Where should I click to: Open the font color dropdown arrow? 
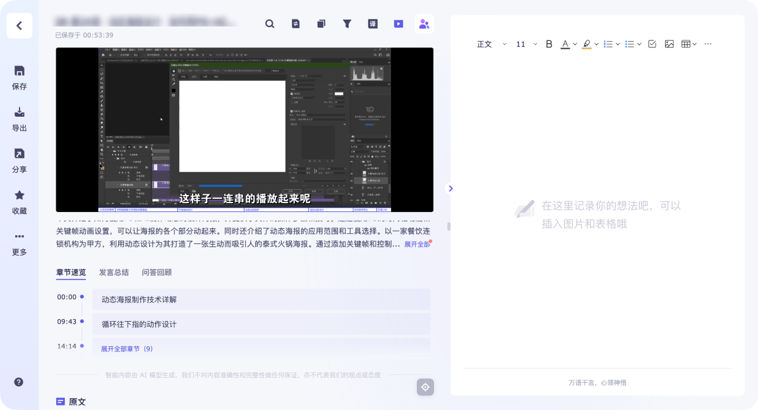point(575,44)
